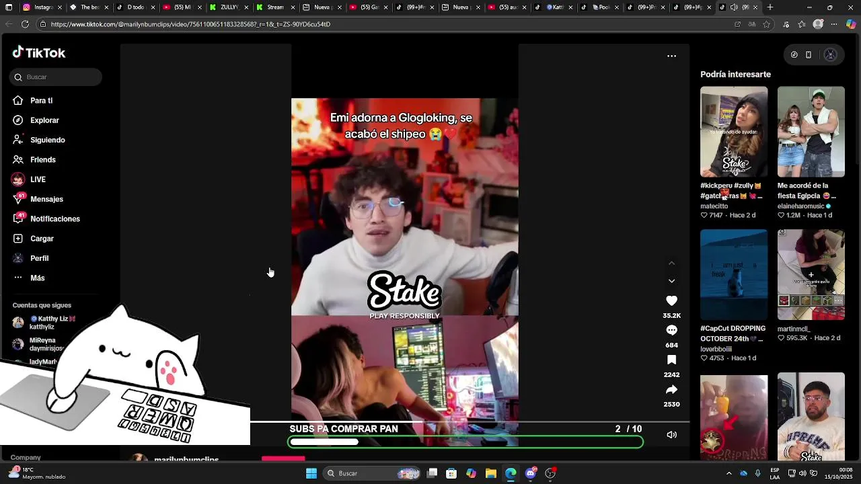
Task: Go to previous video arrow
Action: pyautogui.click(x=671, y=263)
